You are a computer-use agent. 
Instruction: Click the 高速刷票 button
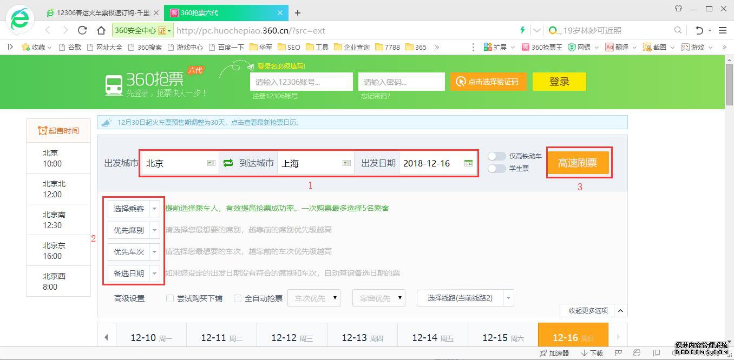578,163
